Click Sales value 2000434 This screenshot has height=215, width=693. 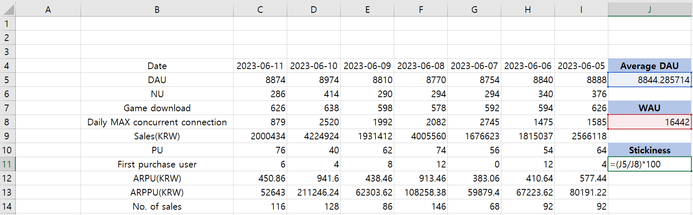click(x=260, y=136)
